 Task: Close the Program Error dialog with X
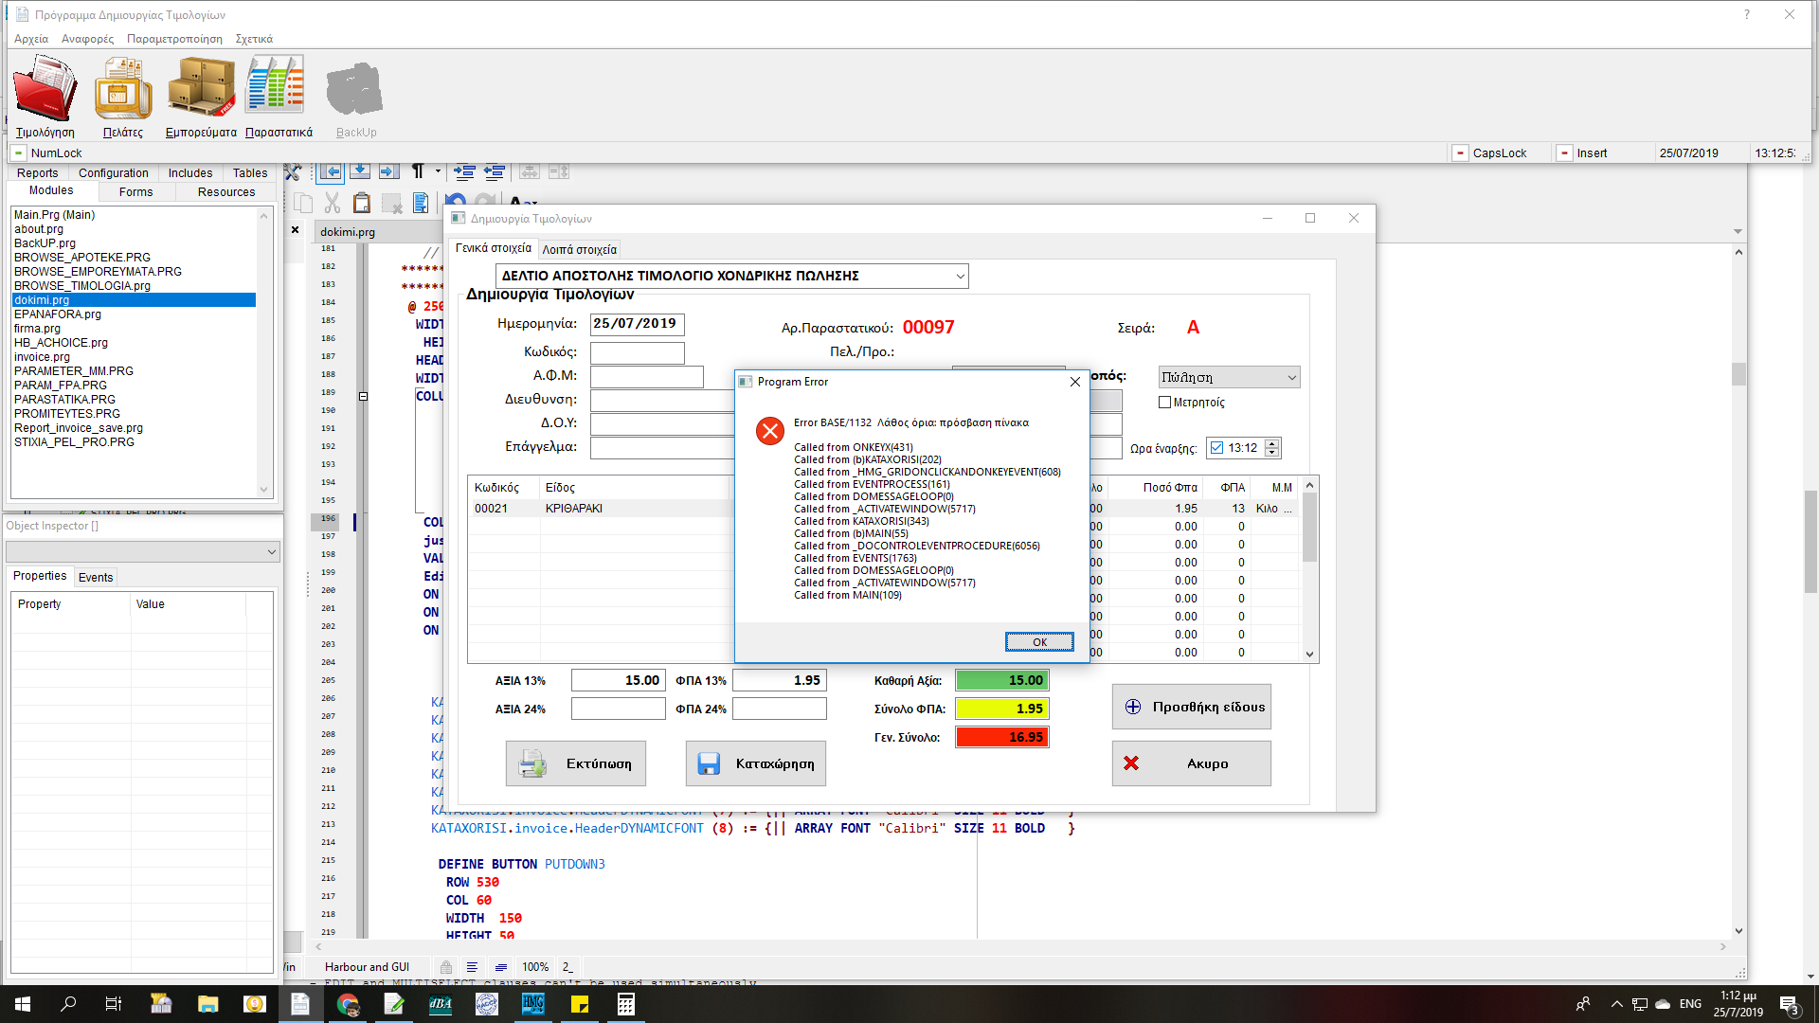point(1075,382)
